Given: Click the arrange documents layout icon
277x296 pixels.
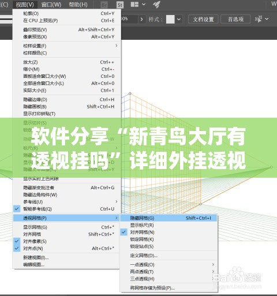Looking at the screenshot, I should 134,4.
